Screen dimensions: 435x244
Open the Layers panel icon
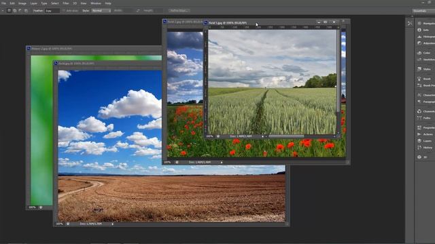click(419, 141)
